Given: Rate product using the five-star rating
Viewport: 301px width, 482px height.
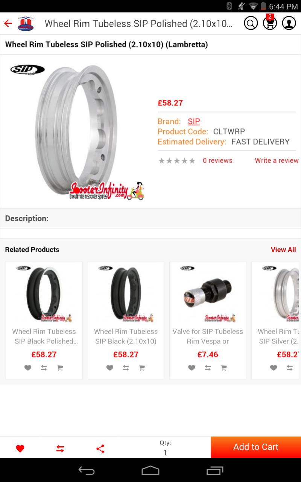Looking at the screenshot, I should coord(177,161).
